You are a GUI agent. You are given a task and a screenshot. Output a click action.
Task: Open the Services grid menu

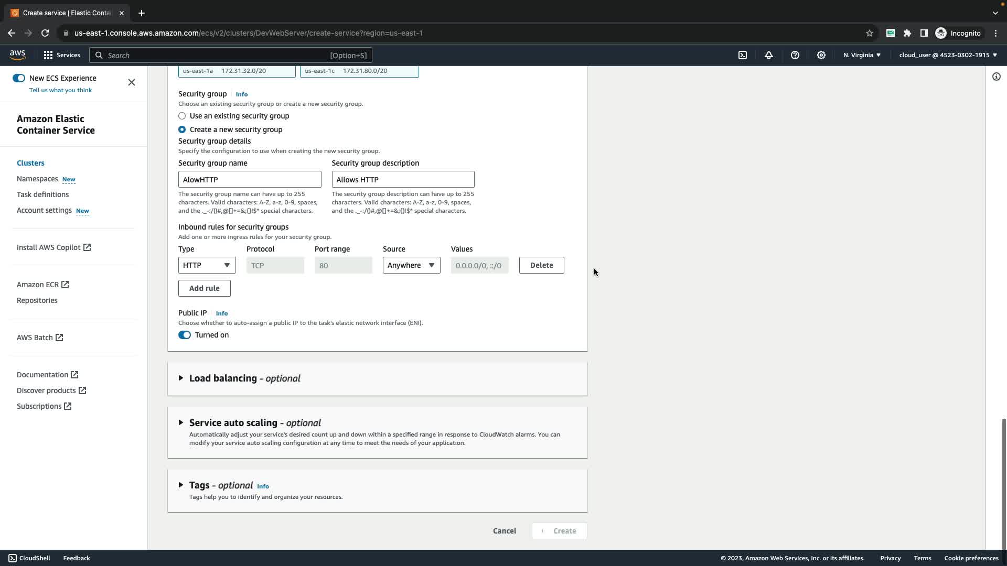point(61,55)
